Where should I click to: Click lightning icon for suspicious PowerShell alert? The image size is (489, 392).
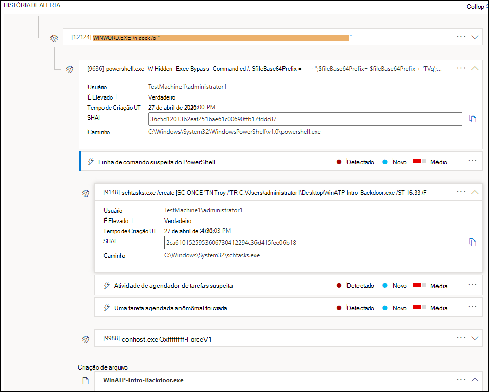coord(91,162)
